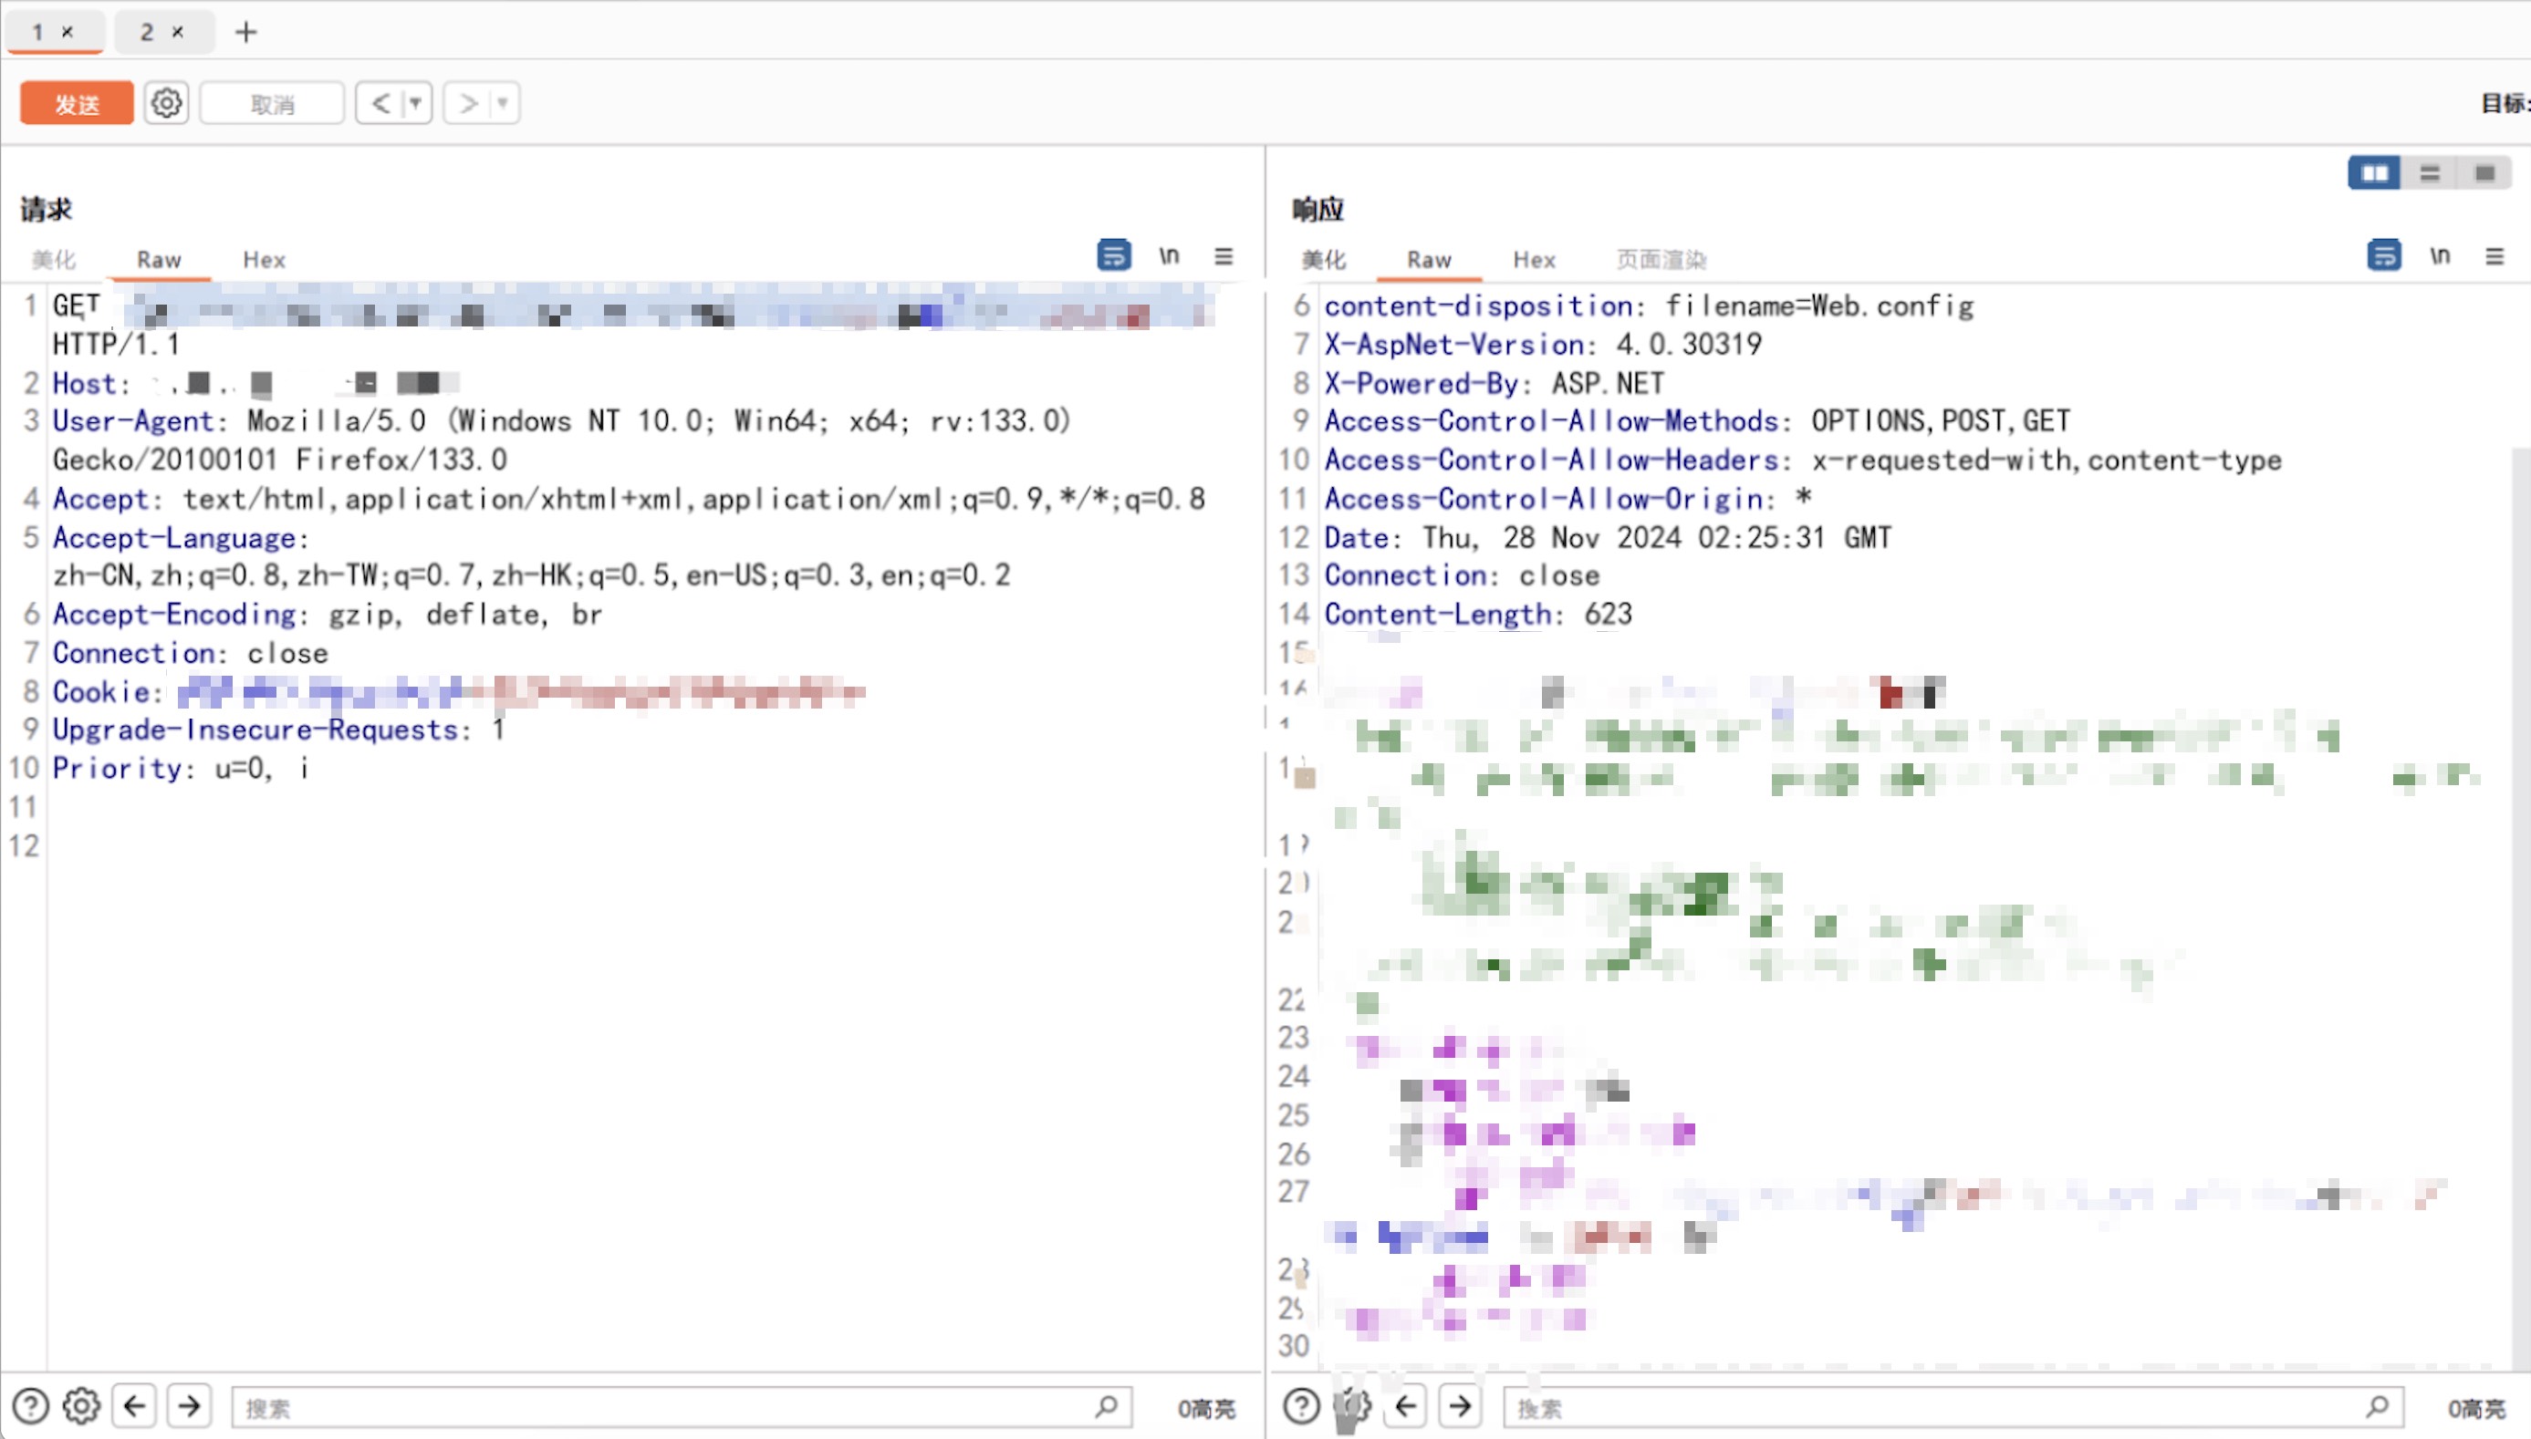Click the Cookie header in request
2531x1439 pixels.
tap(459, 691)
